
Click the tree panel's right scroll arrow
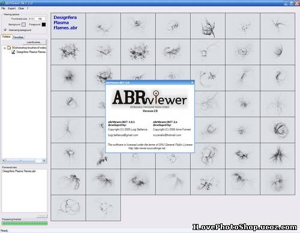click(44, 160)
